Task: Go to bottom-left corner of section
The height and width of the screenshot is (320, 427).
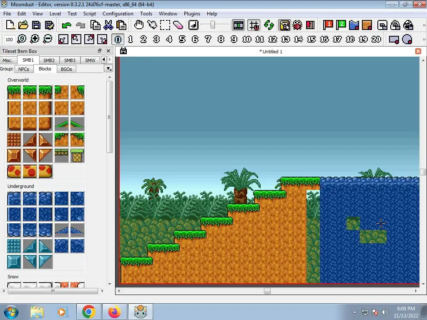Action: click(x=63, y=39)
